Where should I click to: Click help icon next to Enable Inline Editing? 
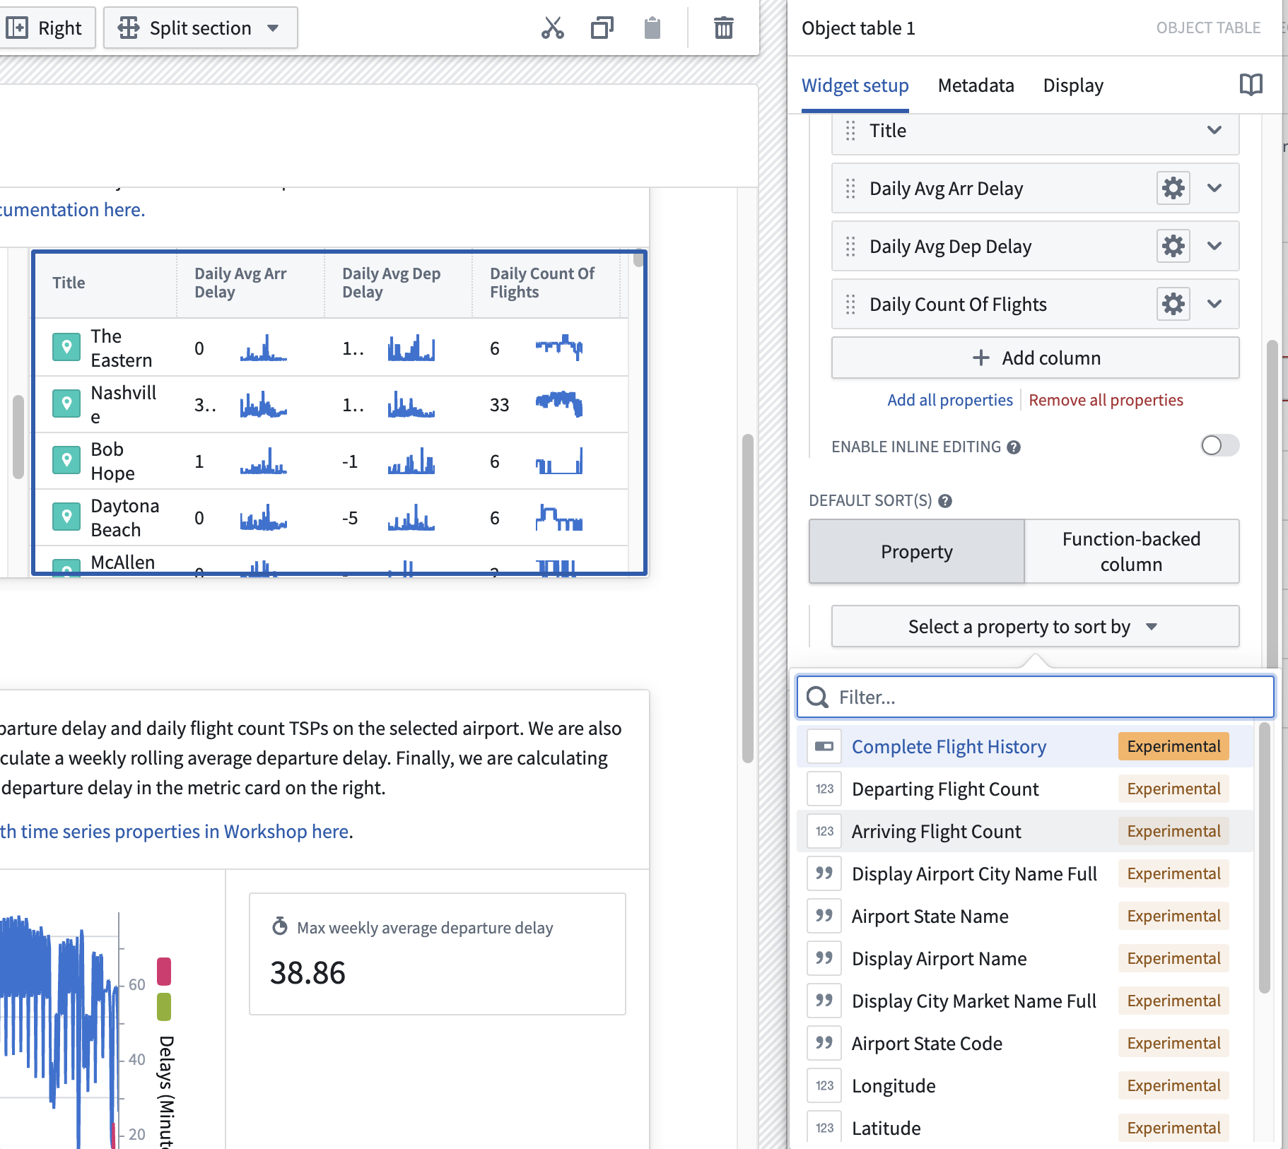1014,447
